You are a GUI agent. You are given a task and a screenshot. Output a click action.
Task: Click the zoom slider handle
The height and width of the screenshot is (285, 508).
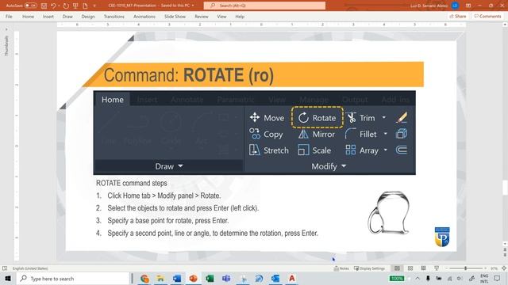(x=466, y=268)
